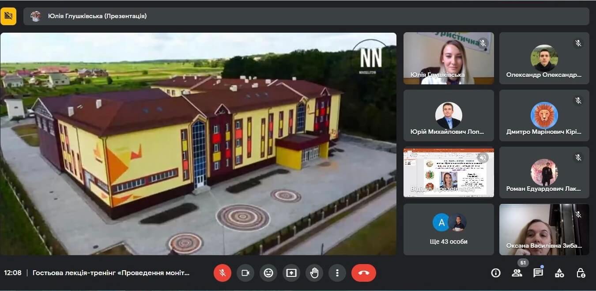This screenshot has width=596, height=291.
Task: Raise your hand in the meeting
Action: pyautogui.click(x=314, y=273)
